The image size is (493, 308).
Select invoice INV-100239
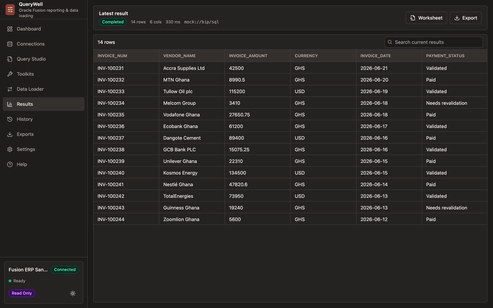[126, 161]
